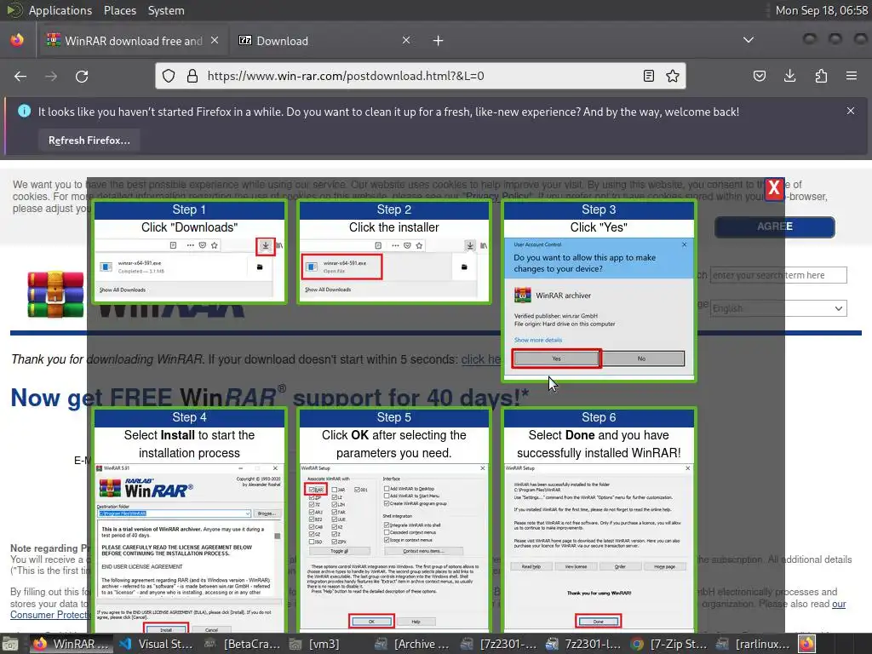The image size is (872, 654).
Task: Click the Firefox icon beside the tabs
Action: pos(17,40)
